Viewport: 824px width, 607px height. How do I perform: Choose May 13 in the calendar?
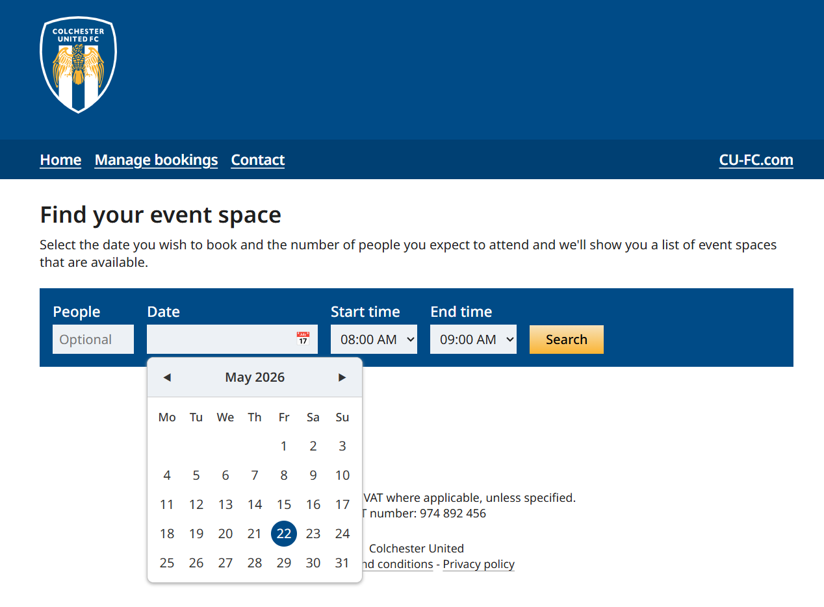coord(225,504)
